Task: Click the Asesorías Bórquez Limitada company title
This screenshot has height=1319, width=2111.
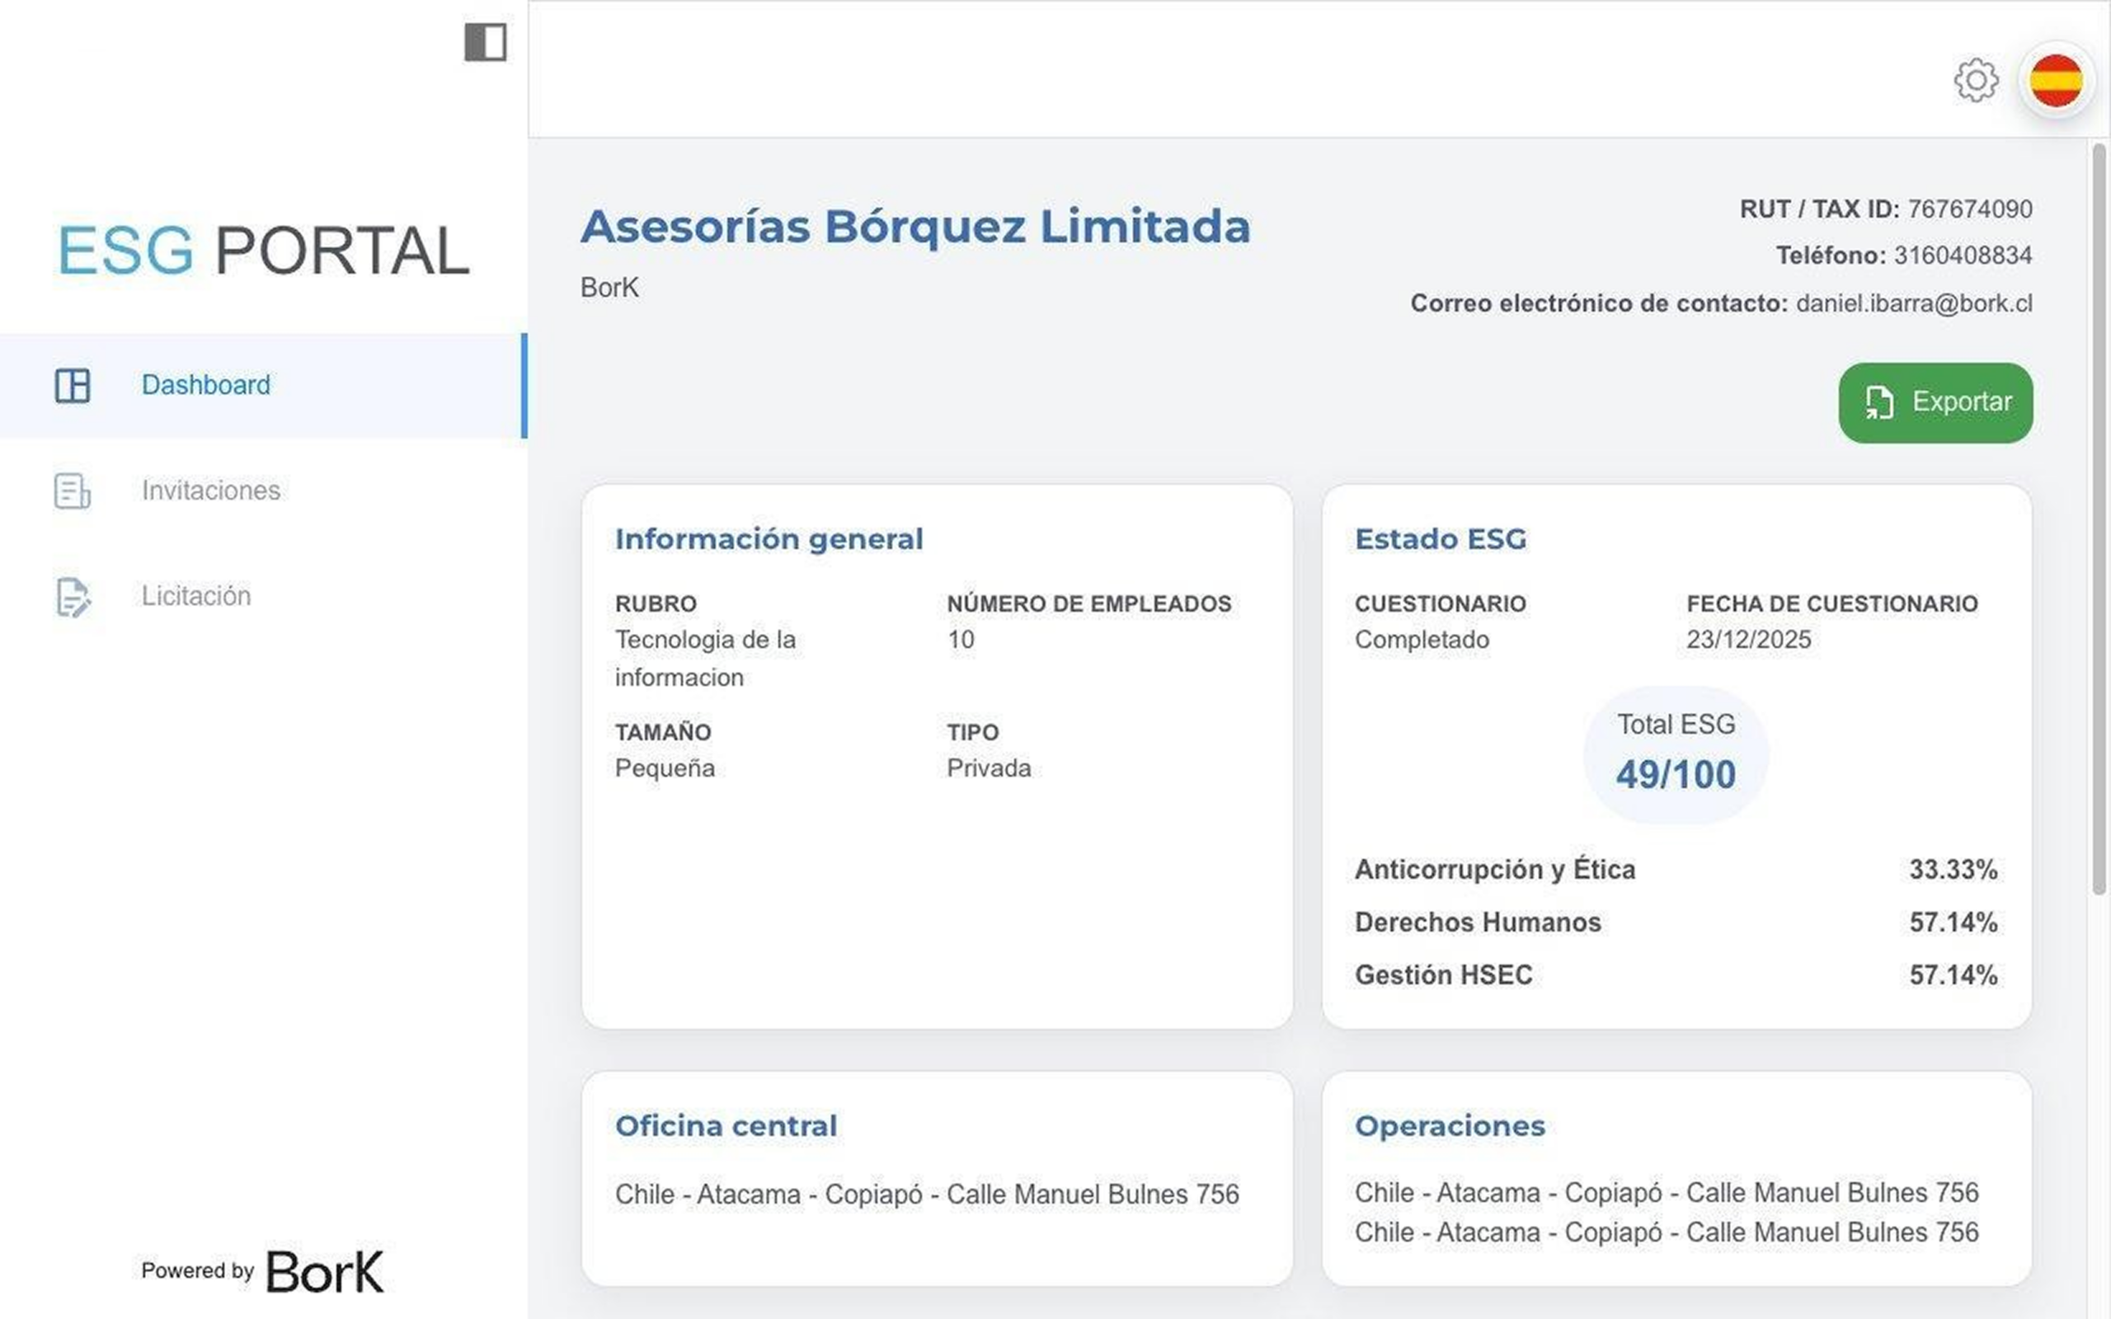Action: coord(915,227)
